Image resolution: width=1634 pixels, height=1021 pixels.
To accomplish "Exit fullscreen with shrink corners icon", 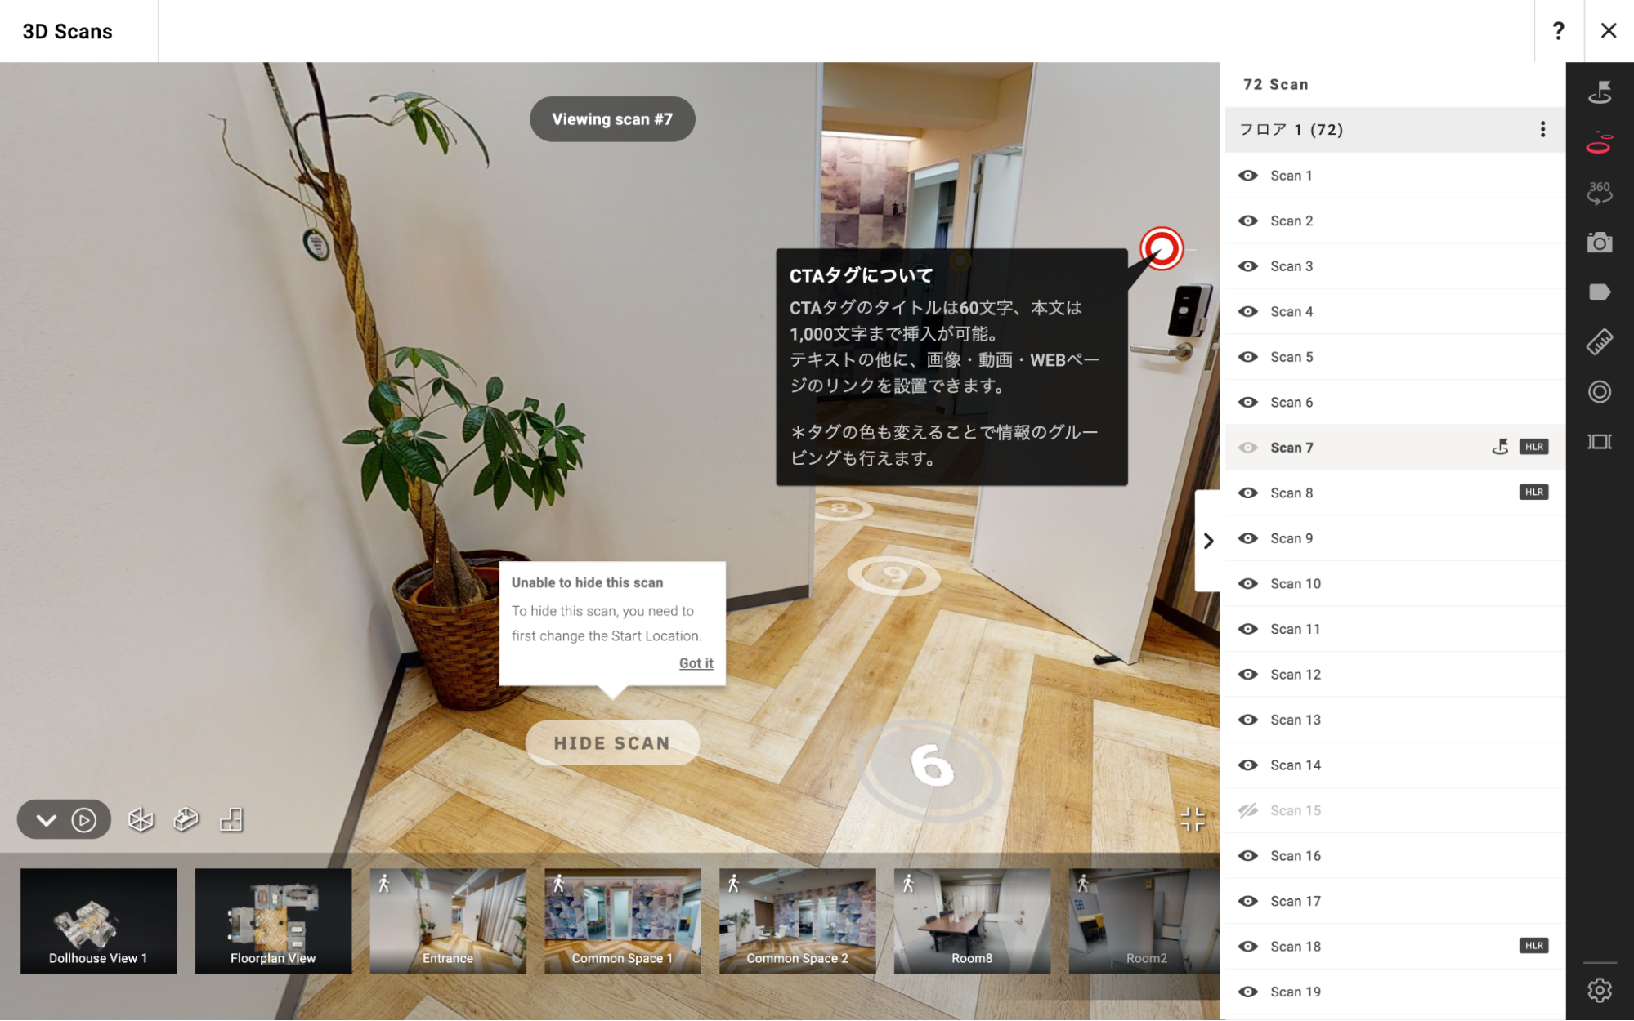I will [x=1193, y=819].
